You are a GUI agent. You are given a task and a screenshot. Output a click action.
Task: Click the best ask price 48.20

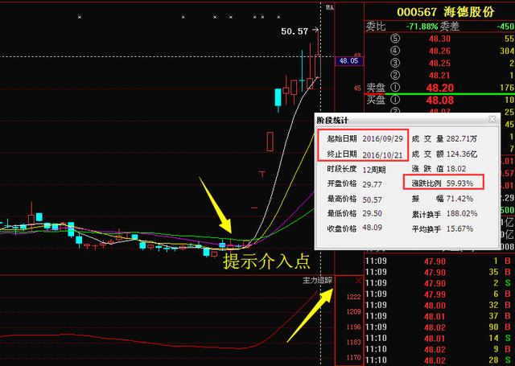tap(440, 88)
